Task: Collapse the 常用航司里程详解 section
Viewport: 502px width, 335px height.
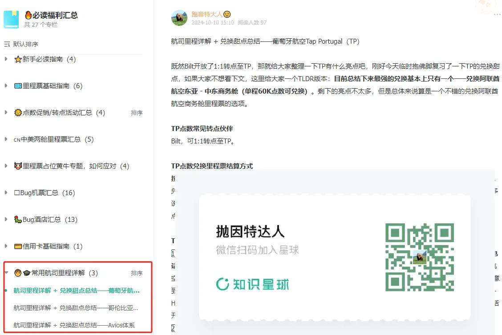Action: tap(6, 273)
